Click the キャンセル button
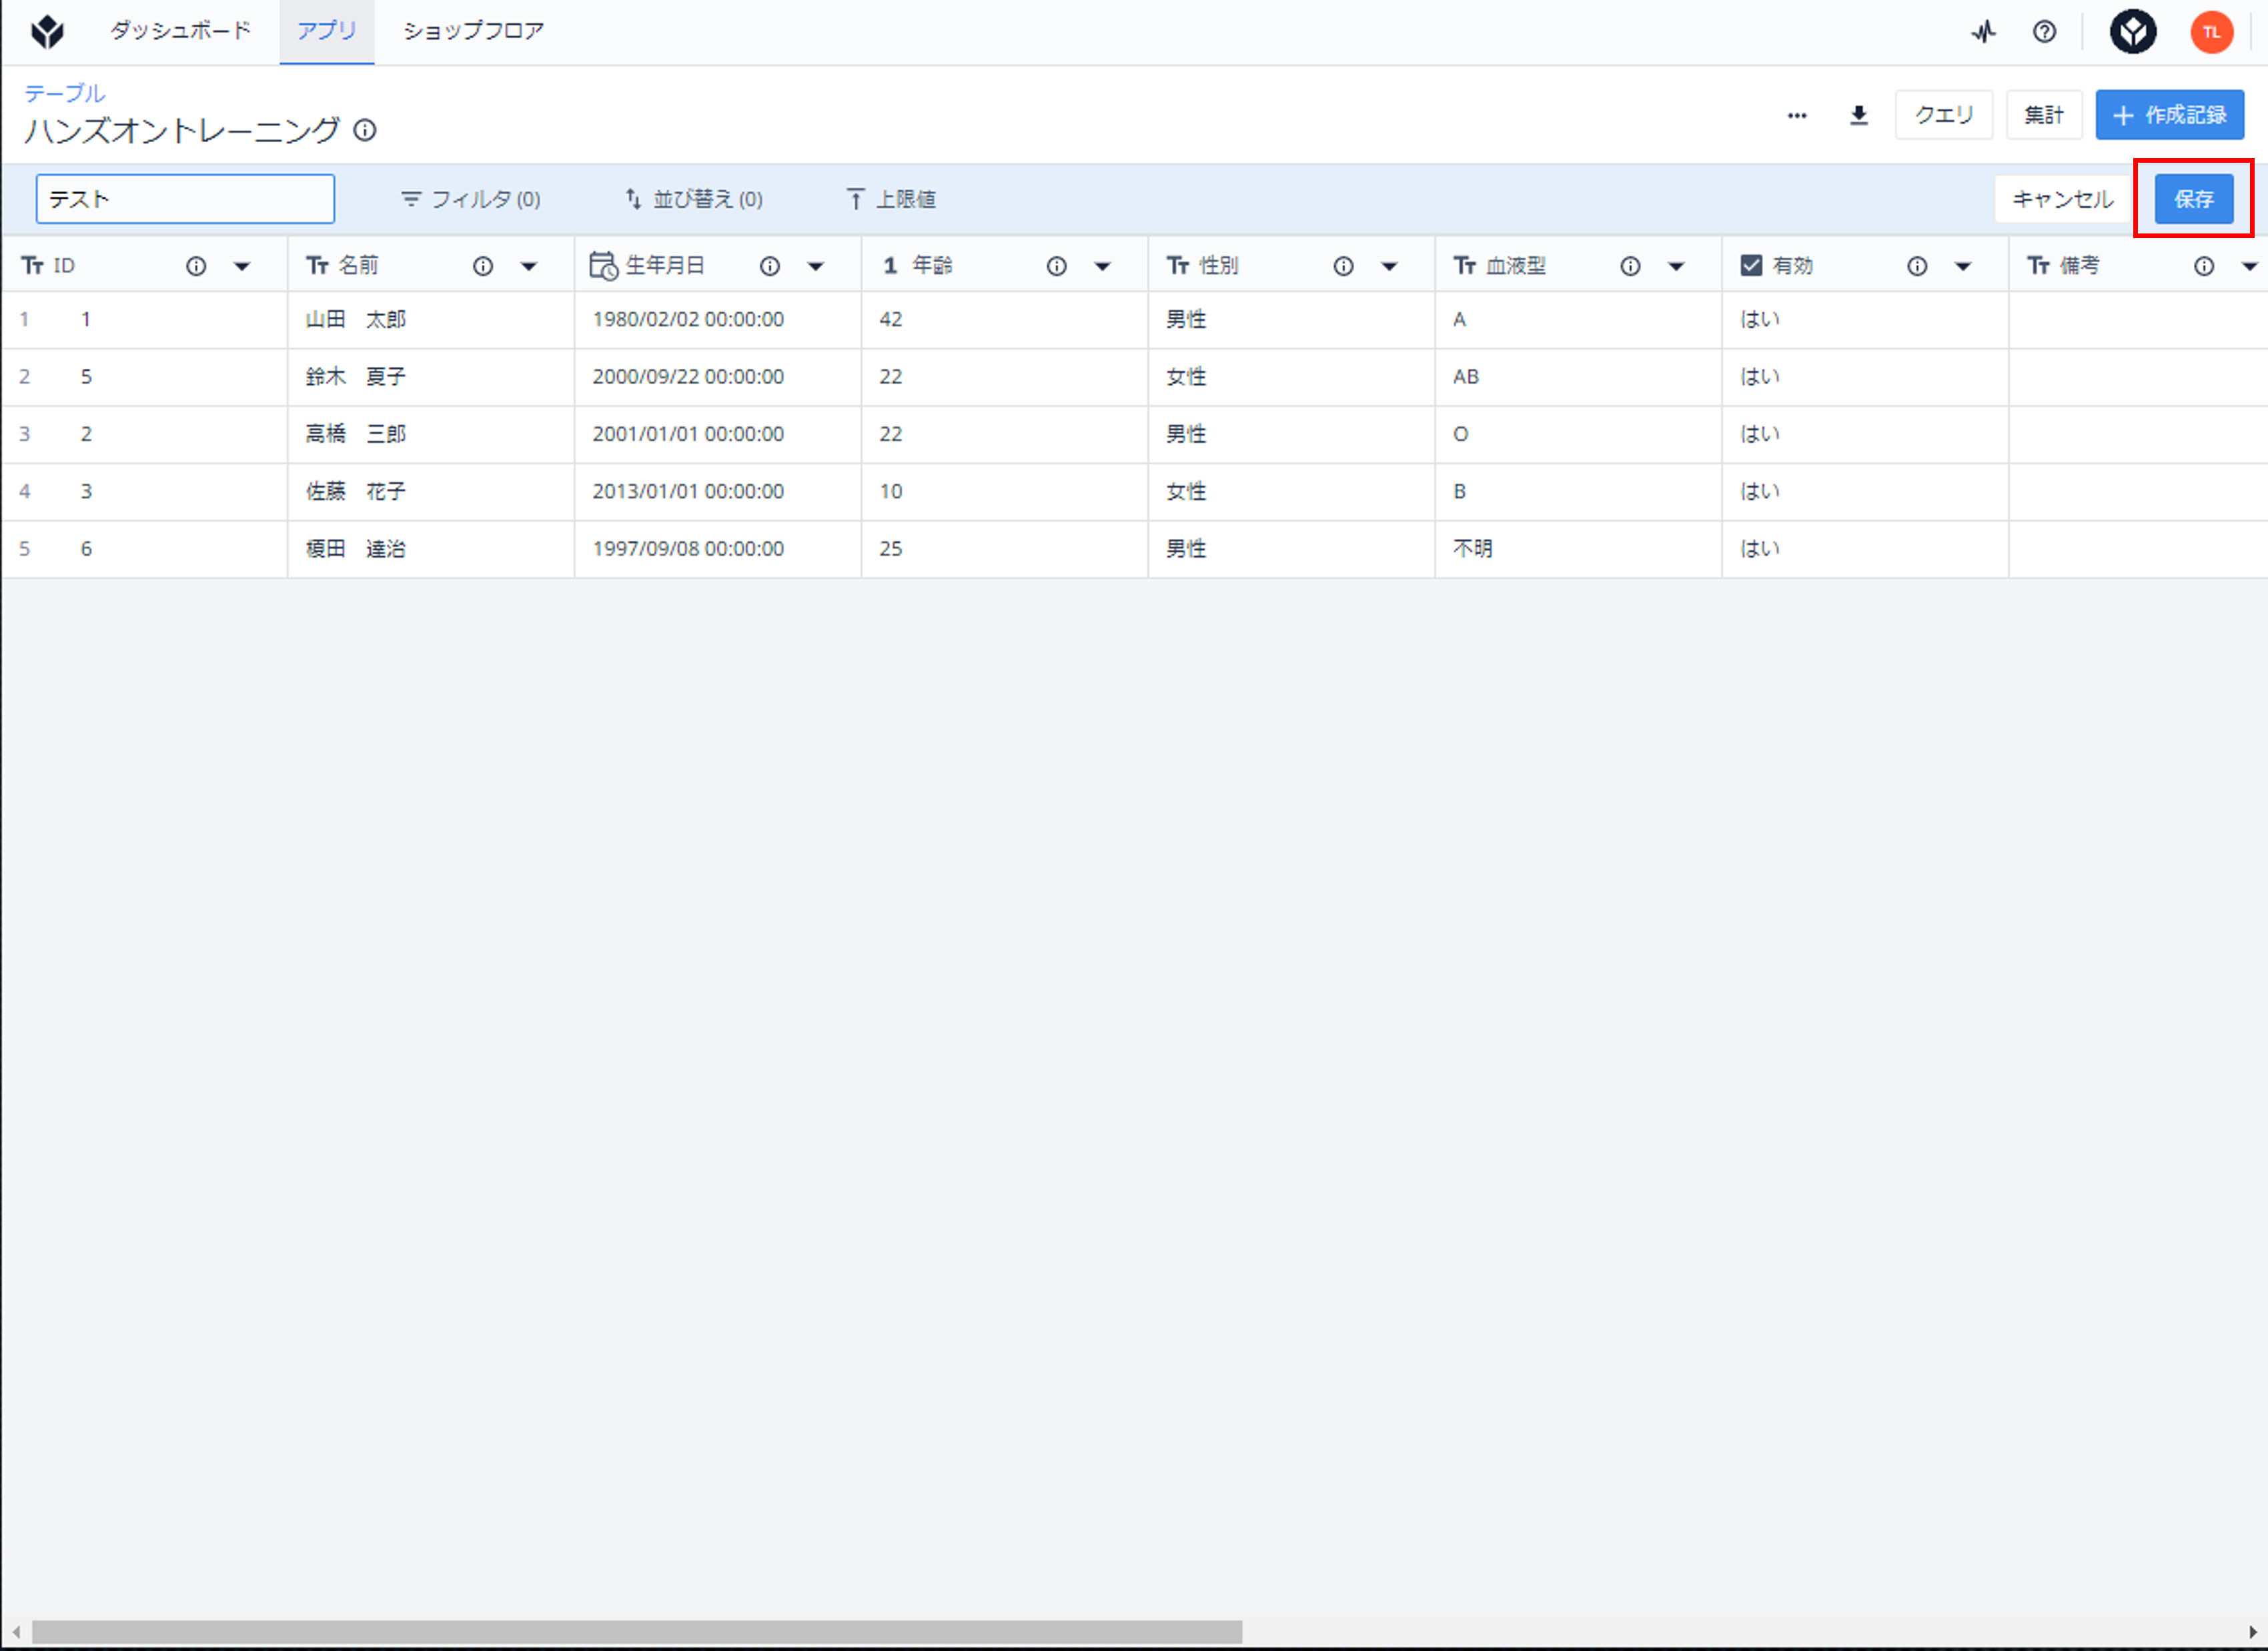Screen dimensions: 2268x1651 (x=2063, y=199)
